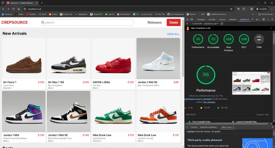Expand hidden bookmarks chevron

253,14
